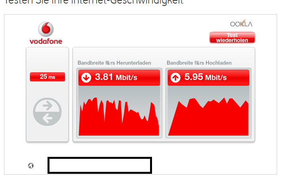
Task: Click the vodafone wordmark text
Action: pos(46,41)
